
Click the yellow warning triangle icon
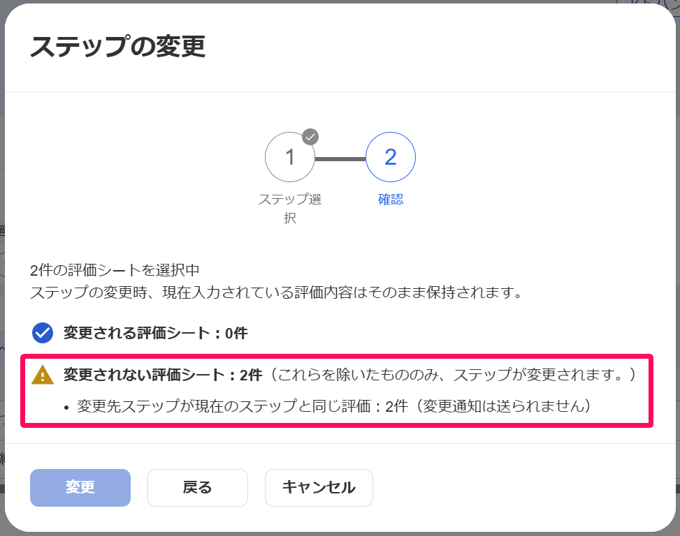click(43, 375)
